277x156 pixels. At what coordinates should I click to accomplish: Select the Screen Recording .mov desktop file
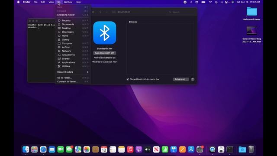click(252, 35)
